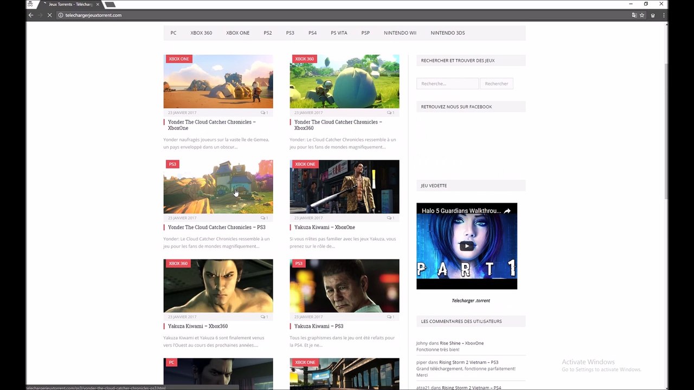Open the PSP category
The image size is (694, 390).
[x=365, y=33]
